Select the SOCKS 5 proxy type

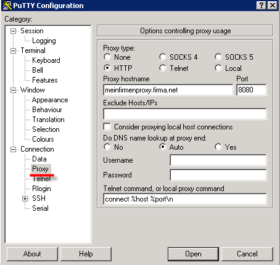pos(218,57)
